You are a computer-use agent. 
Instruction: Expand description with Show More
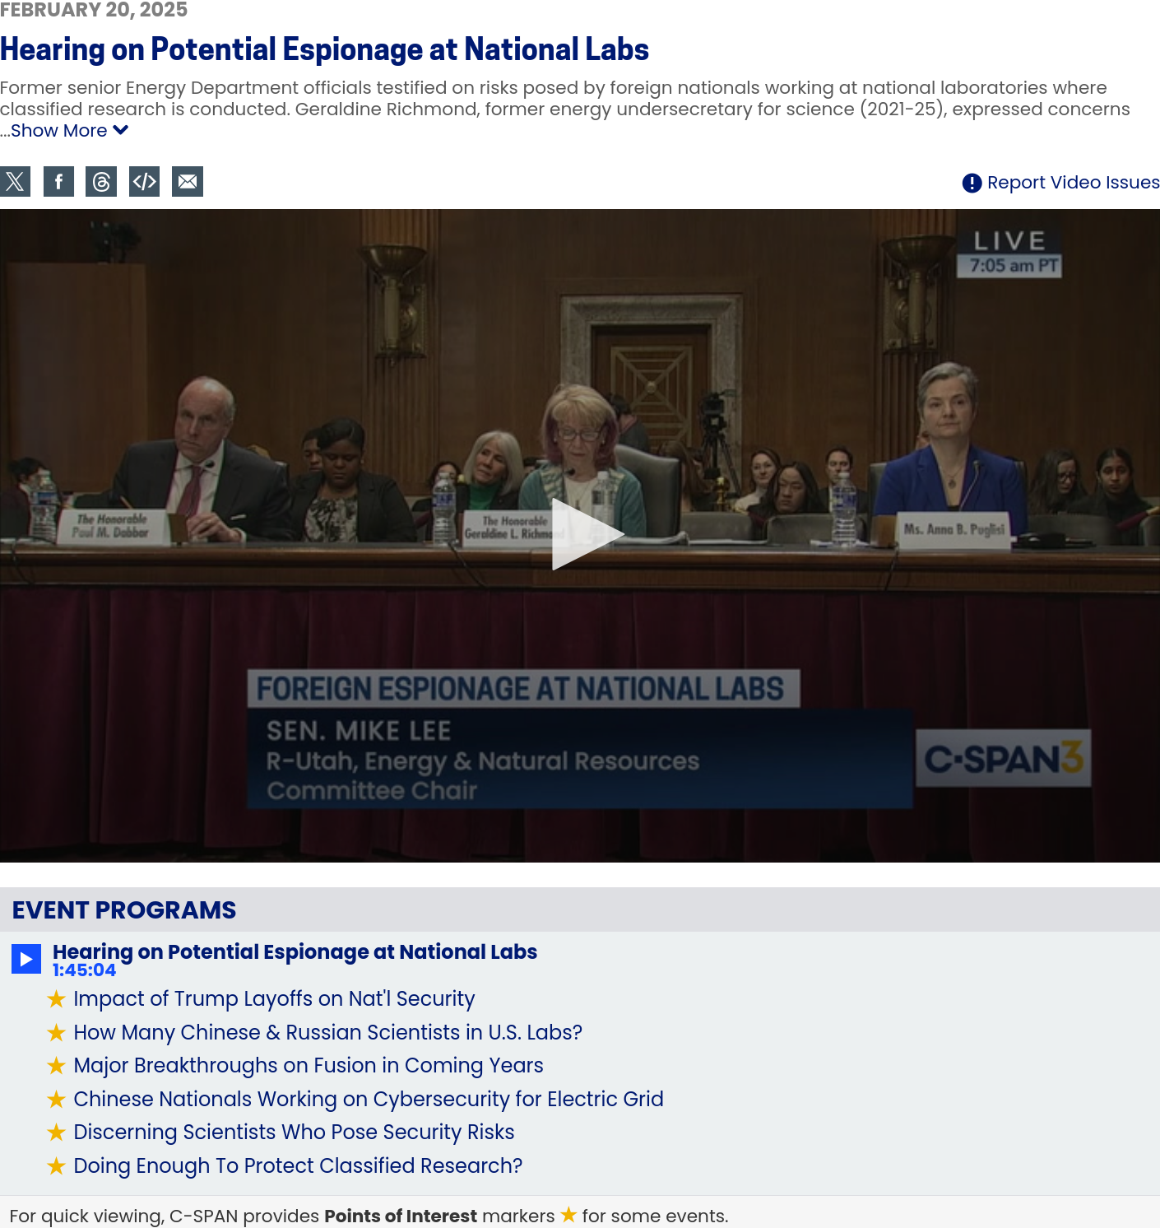click(x=69, y=131)
